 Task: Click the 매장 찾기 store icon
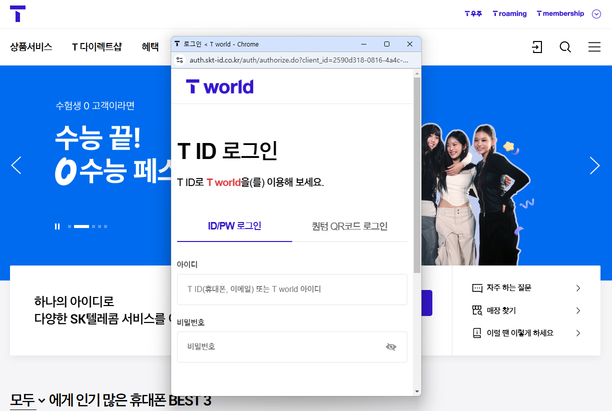[477, 310]
